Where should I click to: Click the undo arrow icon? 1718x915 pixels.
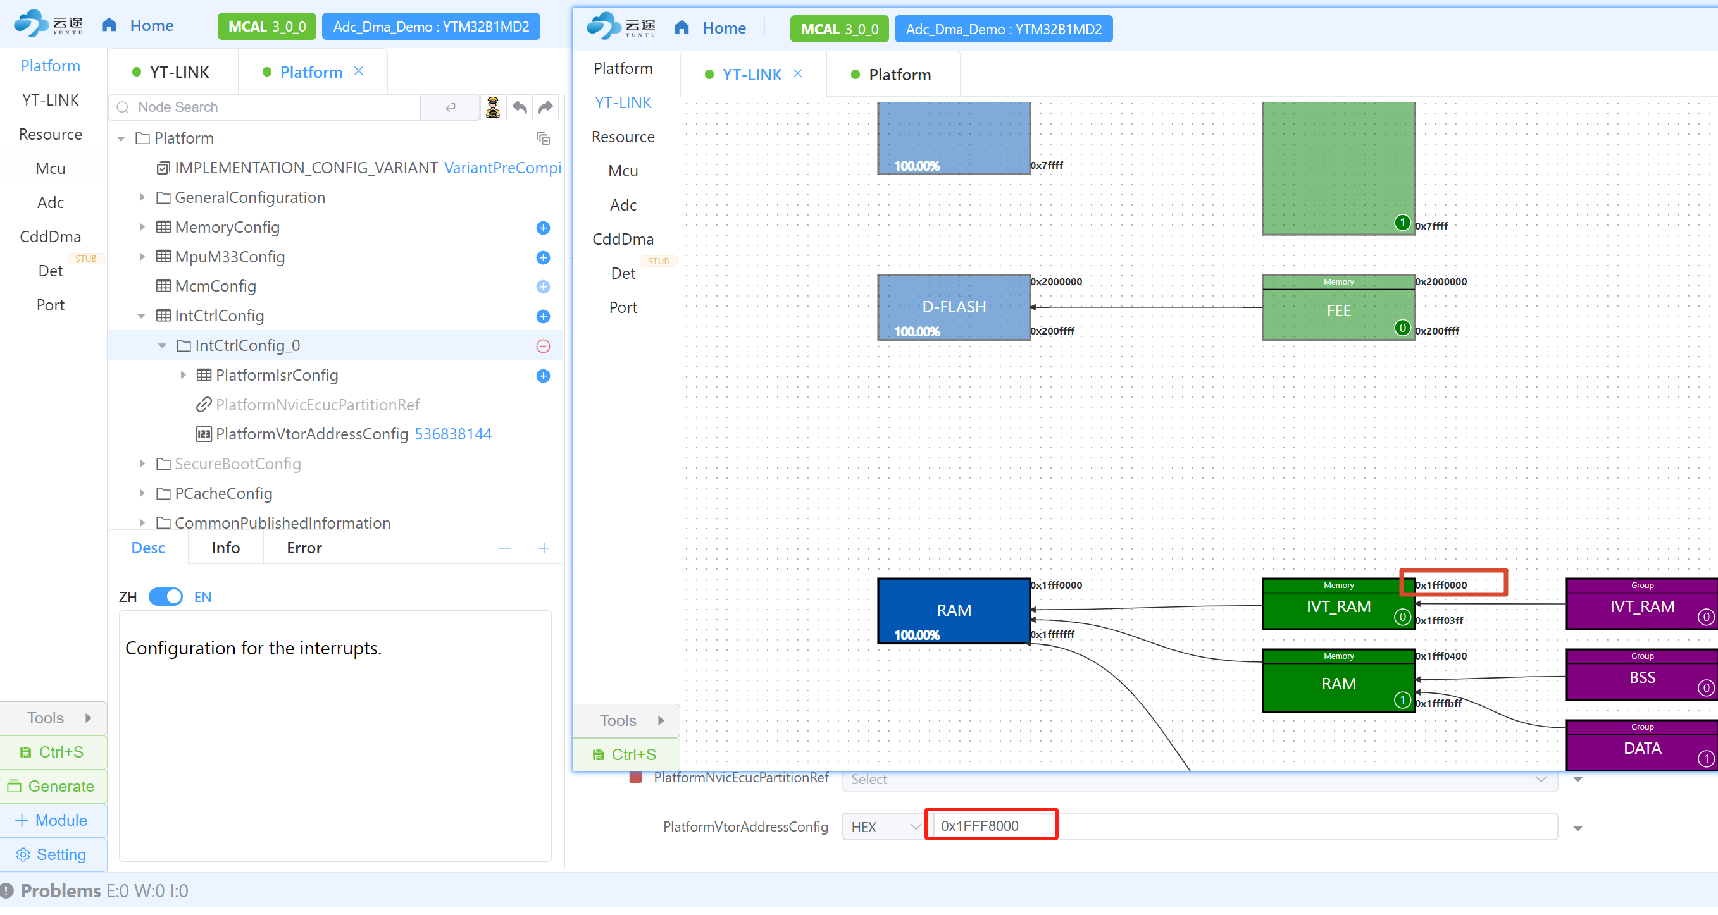(520, 107)
